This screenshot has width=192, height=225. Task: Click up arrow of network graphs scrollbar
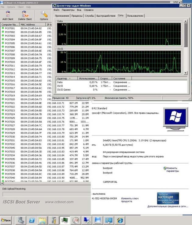point(186,21)
